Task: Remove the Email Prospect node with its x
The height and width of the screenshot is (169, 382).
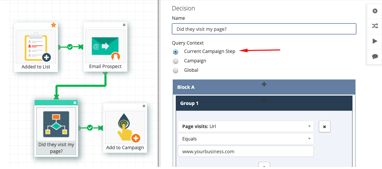Action: pos(124,24)
